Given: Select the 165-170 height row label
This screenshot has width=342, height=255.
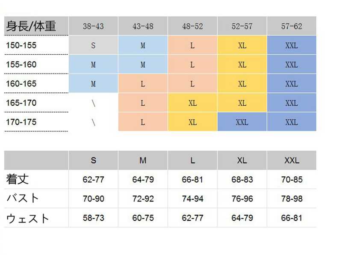Looking at the screenshot, I should (21, 103).
